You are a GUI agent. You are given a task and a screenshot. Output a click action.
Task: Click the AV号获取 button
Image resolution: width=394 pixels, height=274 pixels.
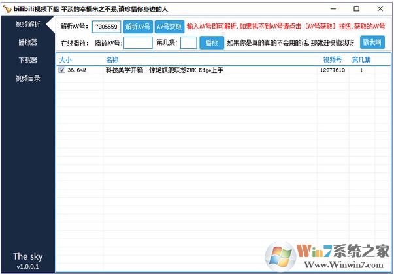[x=169, y=27]
